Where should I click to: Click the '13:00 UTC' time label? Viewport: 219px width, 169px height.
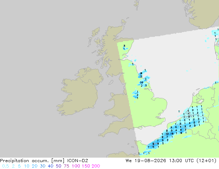point(181,161)
